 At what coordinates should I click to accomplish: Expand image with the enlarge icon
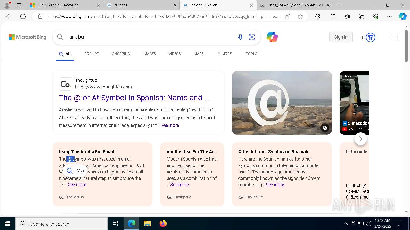[325, 128]
